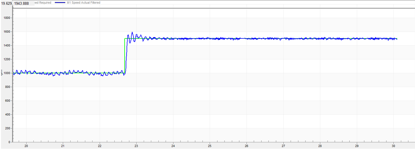Click the 600 tick label on the y-axis
Viewport: 415px width, 149px height.
(x=7, y=101)
